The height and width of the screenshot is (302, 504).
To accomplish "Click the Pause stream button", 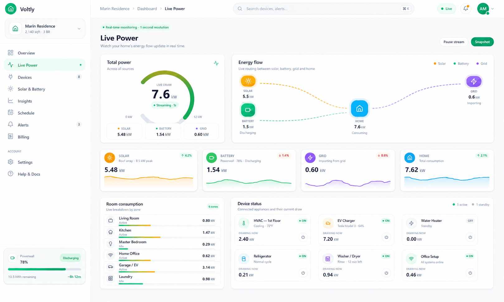I will 454,42.
